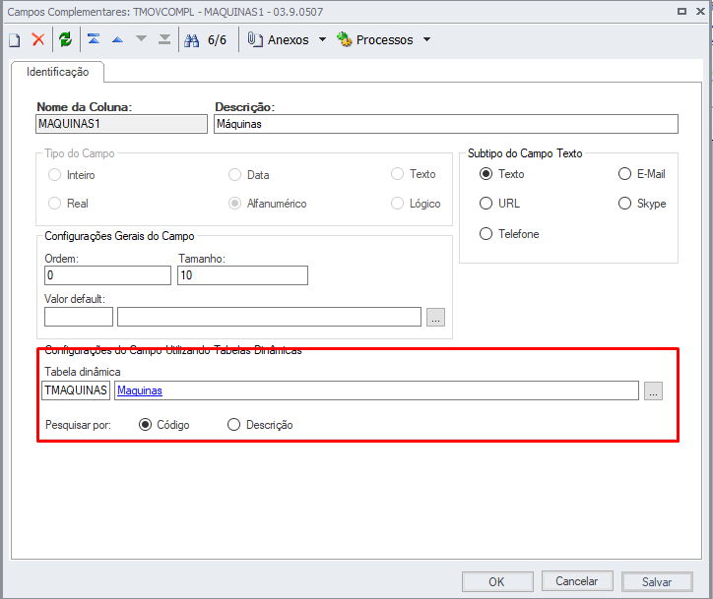Select Texto in Tipo do Campo
The height and width of the screenshot is (599, 713).
[398, 174]
